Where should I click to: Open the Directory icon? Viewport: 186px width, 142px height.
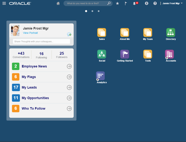pyautogui.click(x=171, y=33)
